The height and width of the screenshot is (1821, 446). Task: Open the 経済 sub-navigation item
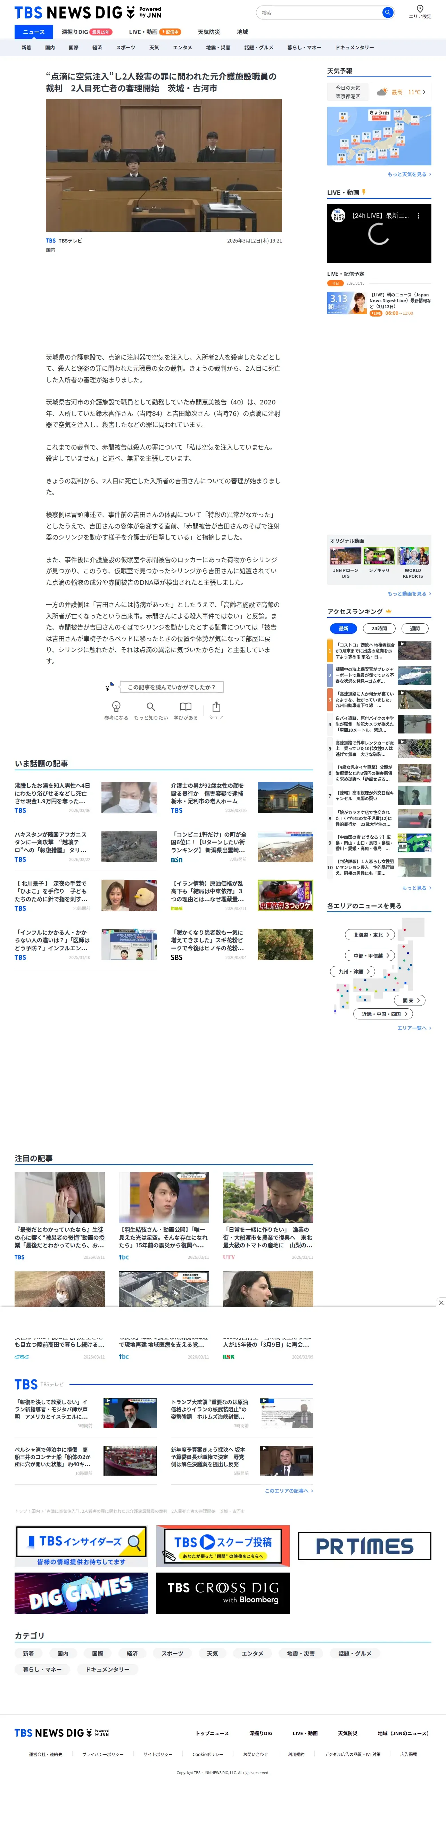pos(97,47)
